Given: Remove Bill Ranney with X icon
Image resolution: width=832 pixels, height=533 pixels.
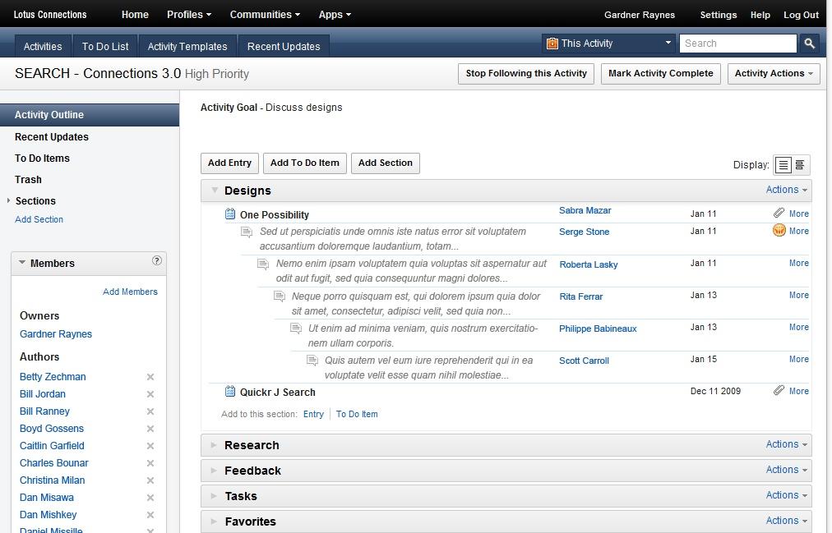Looking at the screenshot, I should coord(150,411).
